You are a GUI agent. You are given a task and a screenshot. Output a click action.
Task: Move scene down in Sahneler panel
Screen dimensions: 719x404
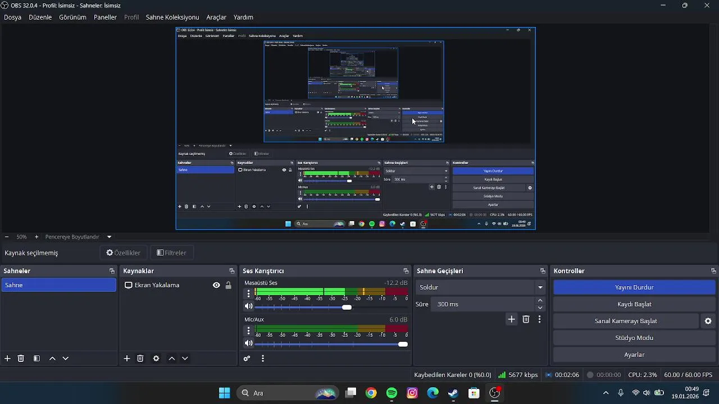[66, 359]
